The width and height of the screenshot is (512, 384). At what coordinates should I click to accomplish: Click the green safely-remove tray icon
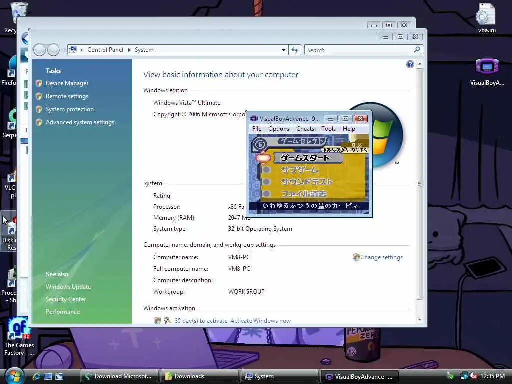pyautogui.click(x=450, y=376)
